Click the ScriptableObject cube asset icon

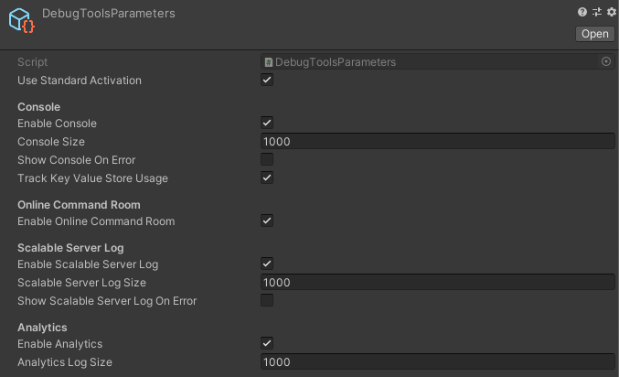tap(21, 20)
